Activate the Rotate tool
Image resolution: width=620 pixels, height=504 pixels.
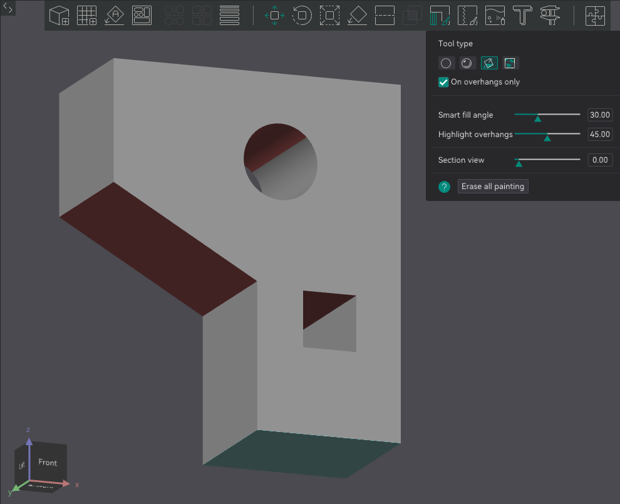(302, 16)
